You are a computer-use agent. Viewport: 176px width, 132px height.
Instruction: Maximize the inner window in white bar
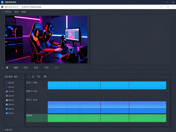pyautogui.click(x=168, y=7)
